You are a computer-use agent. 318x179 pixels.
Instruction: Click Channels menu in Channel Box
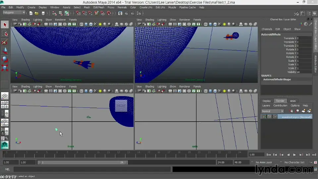pos(267,29)
